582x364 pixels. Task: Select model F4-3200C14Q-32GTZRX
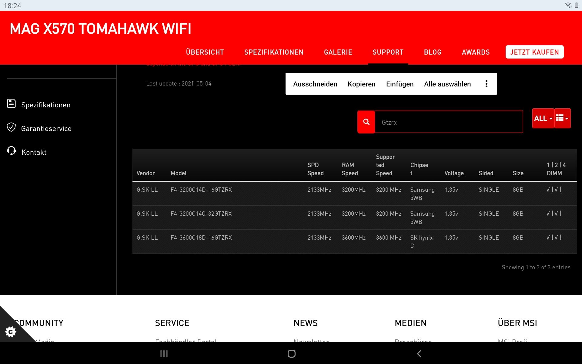click(201, 214)
